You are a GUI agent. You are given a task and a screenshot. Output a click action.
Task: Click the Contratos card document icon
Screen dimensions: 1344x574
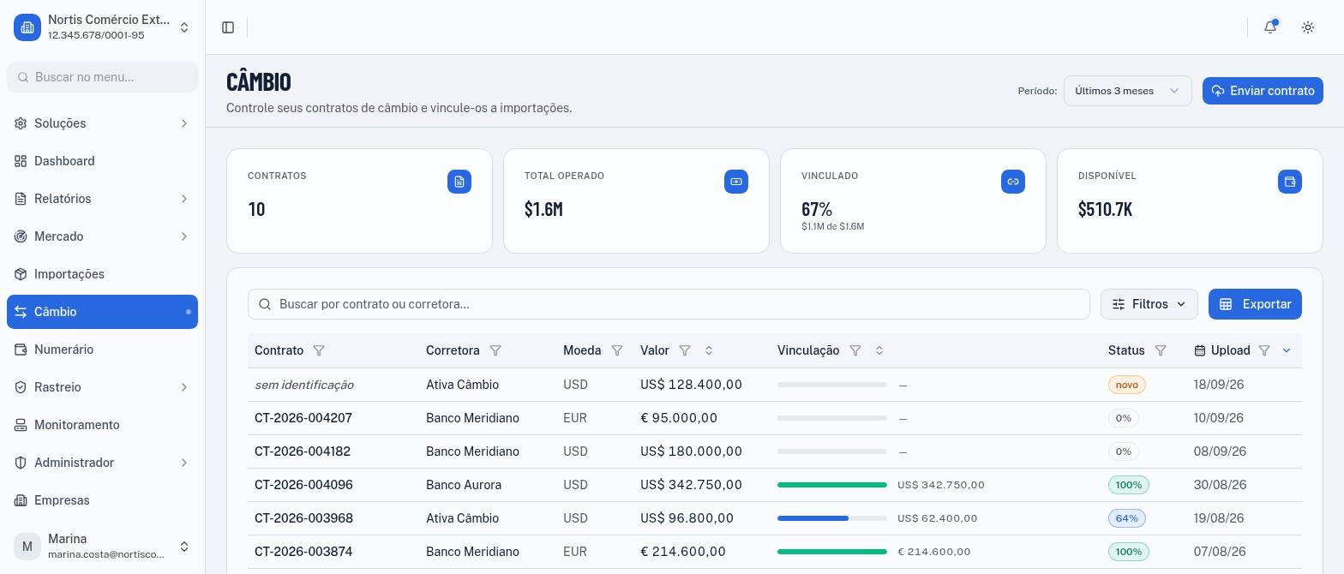[459, 182]
